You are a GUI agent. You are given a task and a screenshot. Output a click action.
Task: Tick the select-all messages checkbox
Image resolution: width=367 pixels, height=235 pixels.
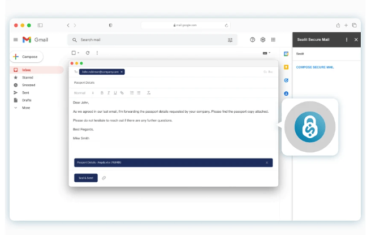pos(74,53)
